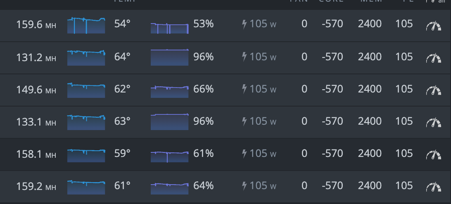Open hashrate graph of the 131.2 MH GPU
Screen dimensions: 451x204
point(86,58)
